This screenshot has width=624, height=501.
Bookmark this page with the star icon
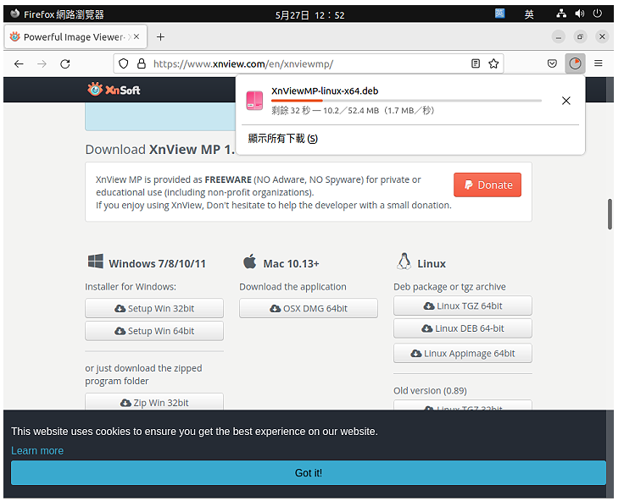tap(493, 63)
